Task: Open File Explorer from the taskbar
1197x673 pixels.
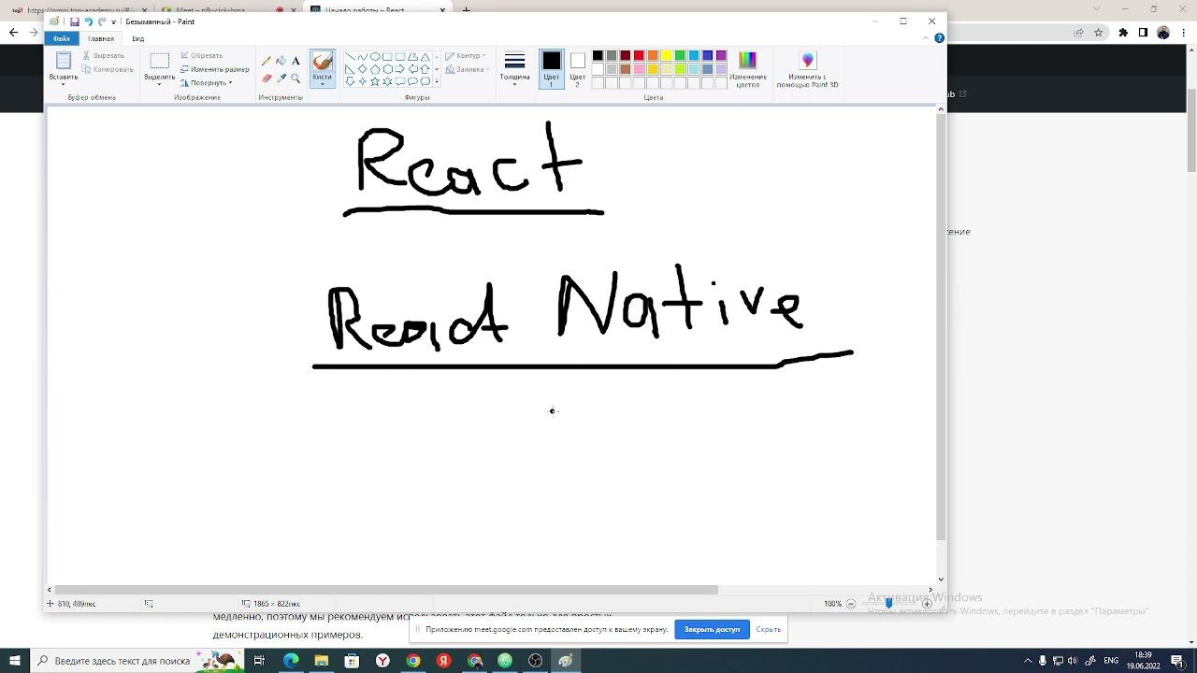Action: pyautogui.click(x=322, y=661)
